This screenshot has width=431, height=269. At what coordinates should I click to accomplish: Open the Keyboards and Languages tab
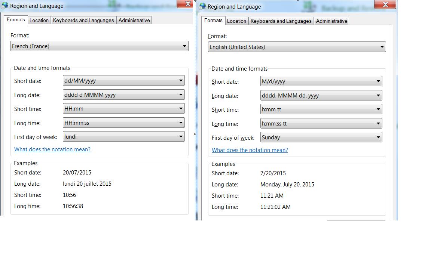tap(83, 20)
